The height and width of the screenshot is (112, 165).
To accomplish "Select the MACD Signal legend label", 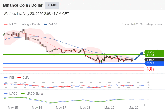I will (x=35, y=94).
